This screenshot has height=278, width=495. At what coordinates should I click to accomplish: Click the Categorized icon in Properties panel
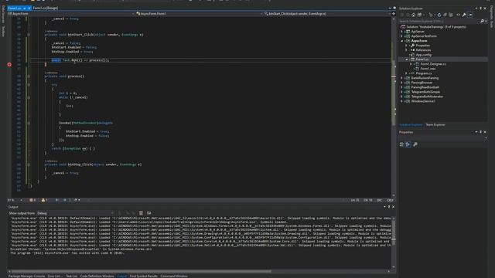(401, 144)
